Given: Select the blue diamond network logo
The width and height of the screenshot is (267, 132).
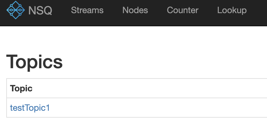Looking at the screenshot, I should point(15,10).
